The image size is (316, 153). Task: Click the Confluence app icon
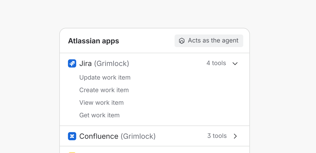pyautogui.click(x=72, y=136)
